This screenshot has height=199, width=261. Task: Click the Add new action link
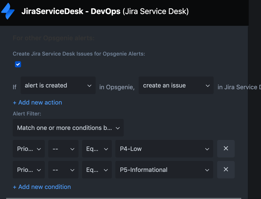click(x=37, y=102)
